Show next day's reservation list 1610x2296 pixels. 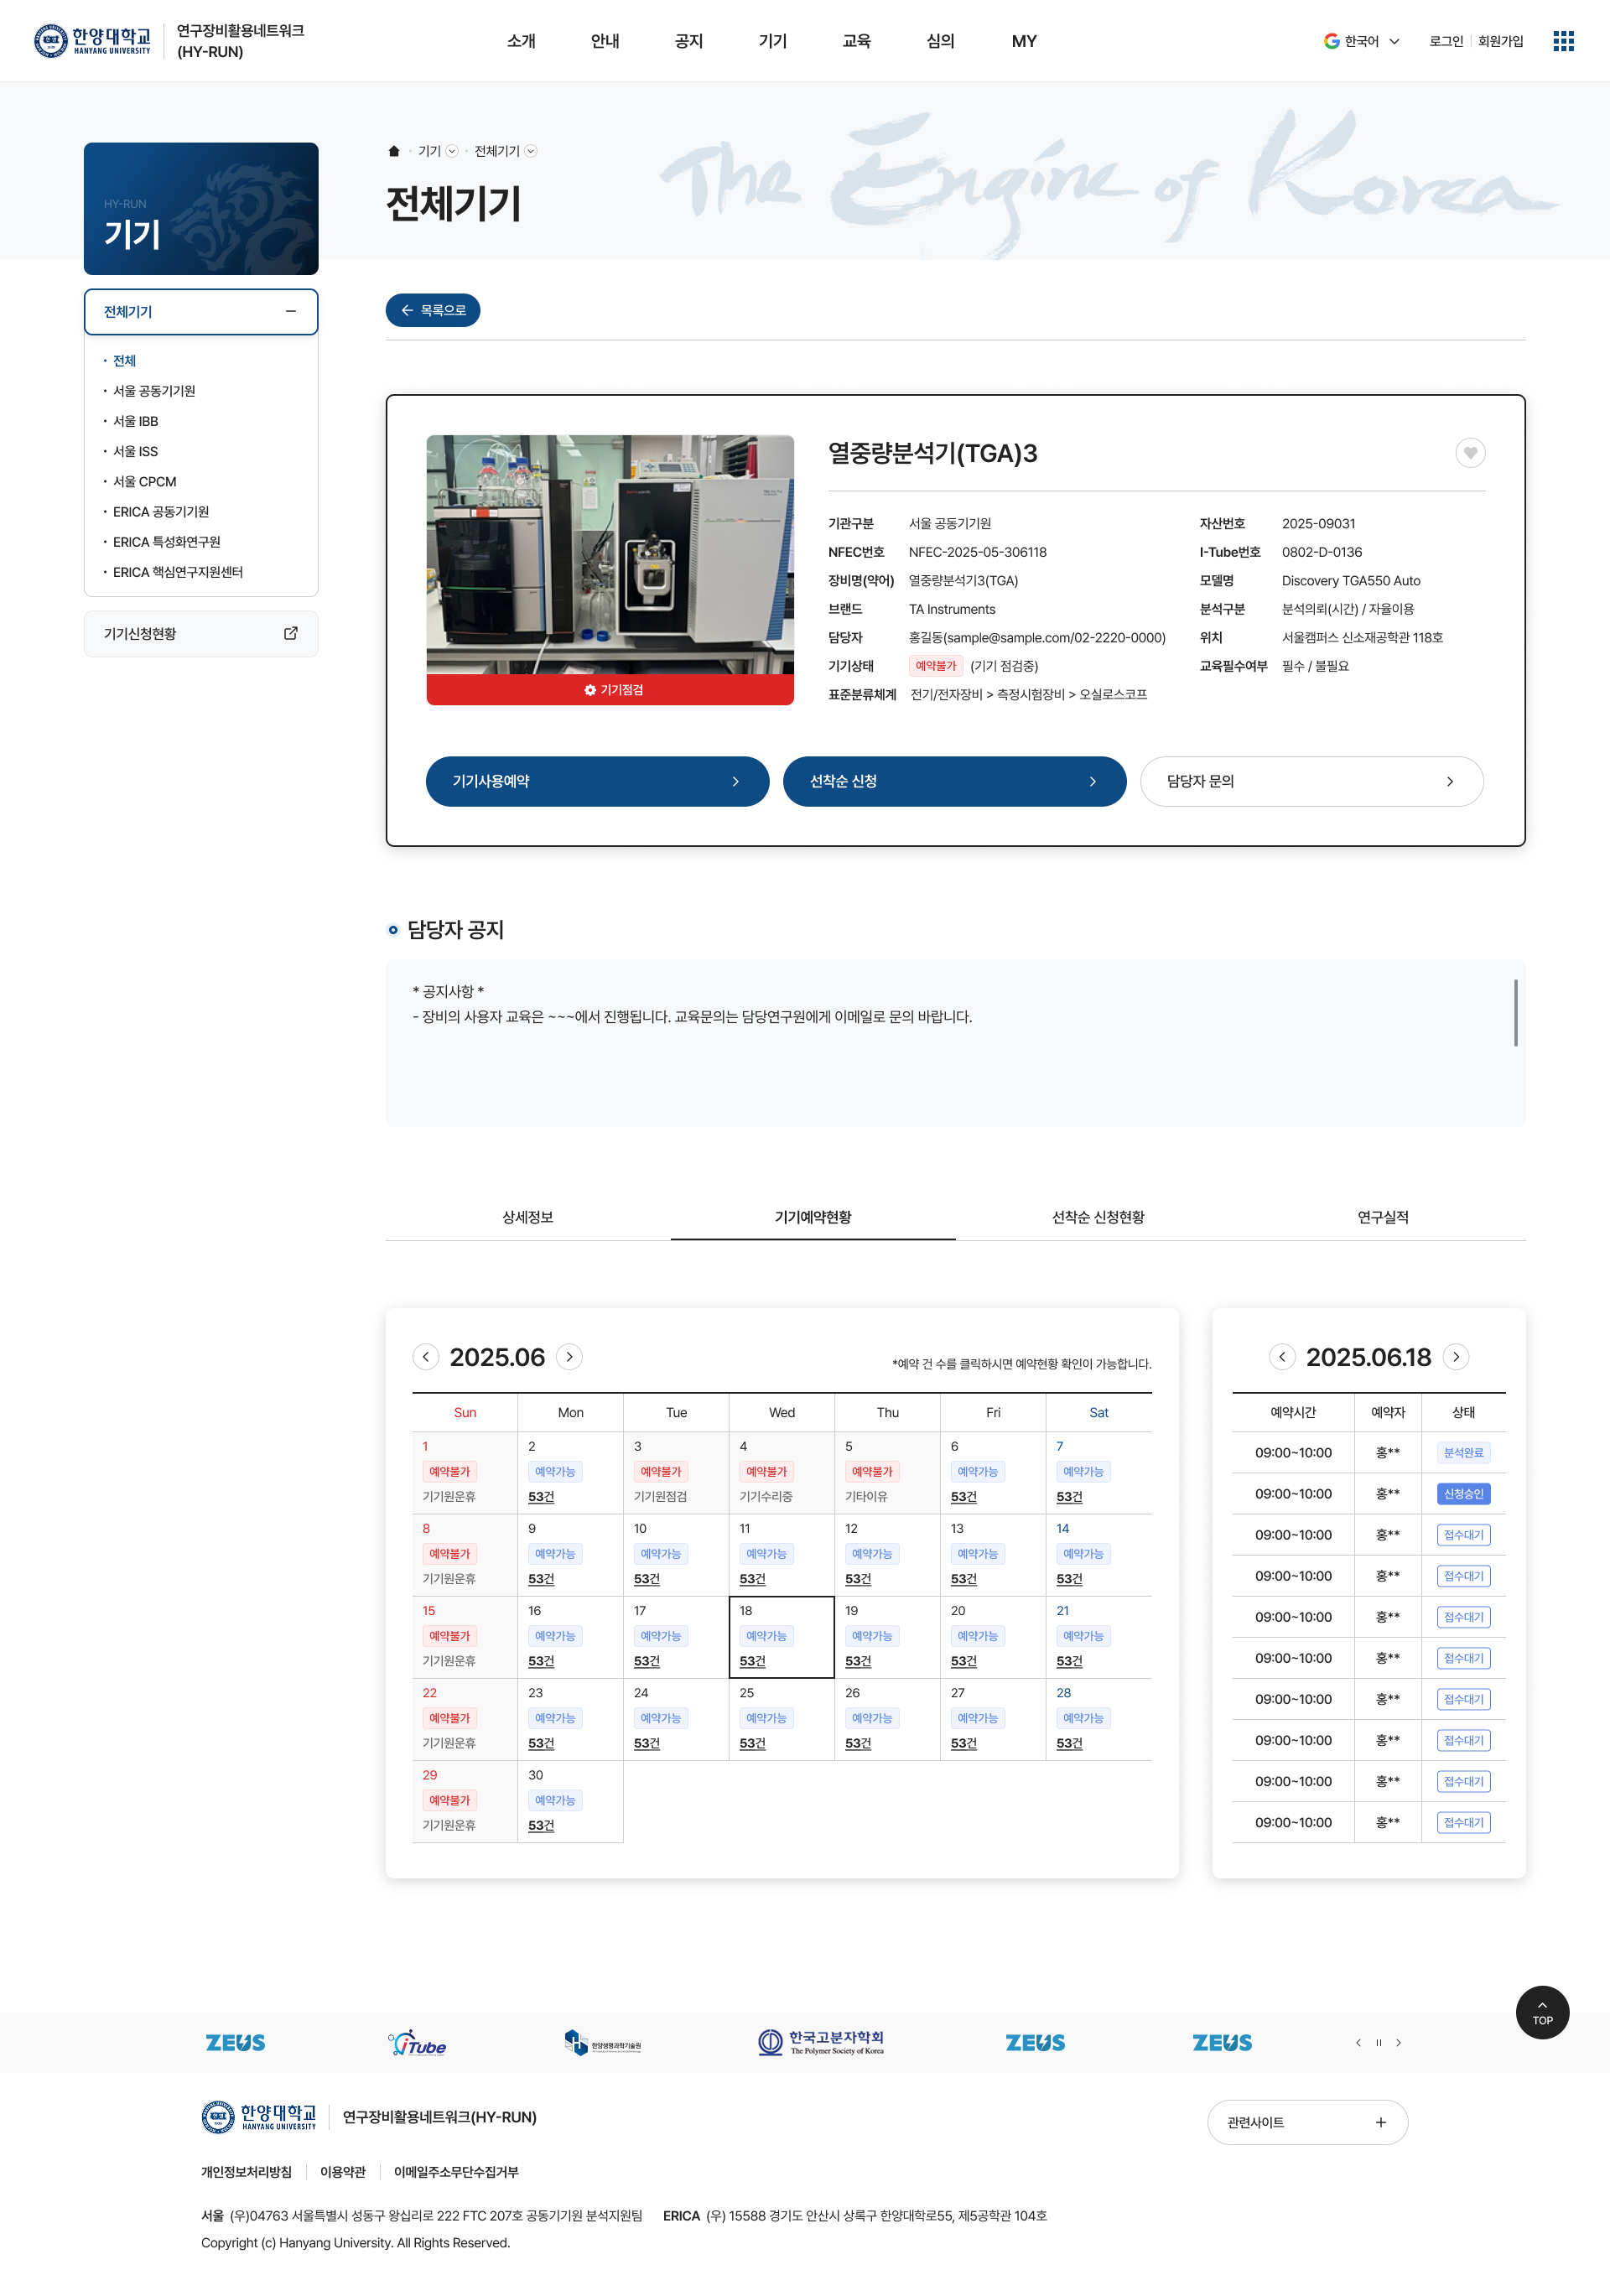tap(1456, 1357)
